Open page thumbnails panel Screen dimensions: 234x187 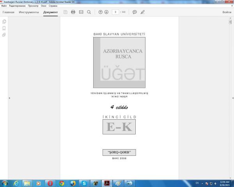4,21
